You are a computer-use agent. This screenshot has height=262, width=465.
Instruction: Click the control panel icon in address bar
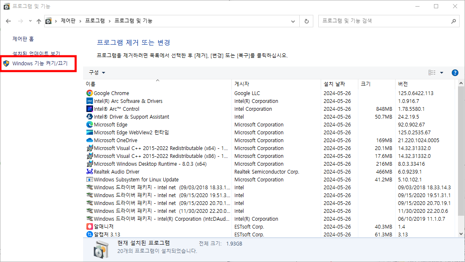(x=49, y=21)
